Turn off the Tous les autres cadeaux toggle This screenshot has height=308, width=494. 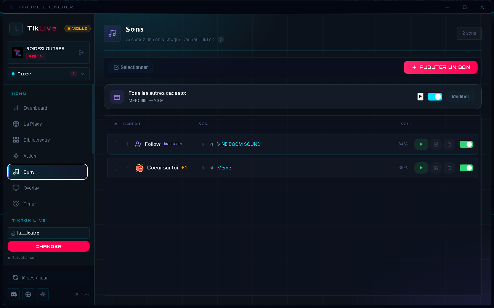pyautogui.click(x=435, y=97)
